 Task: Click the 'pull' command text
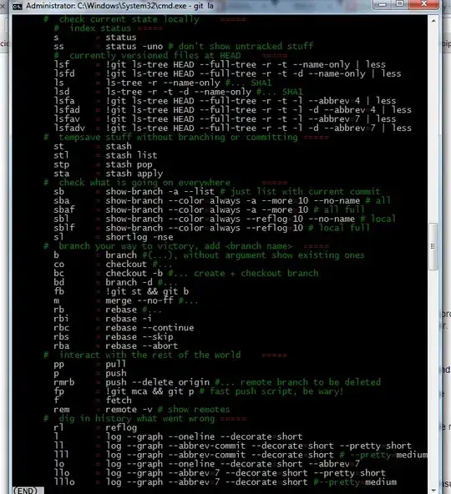click(115, 364)
